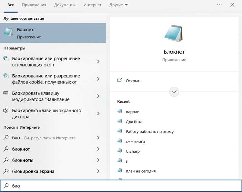Open recent file named s

127,161
